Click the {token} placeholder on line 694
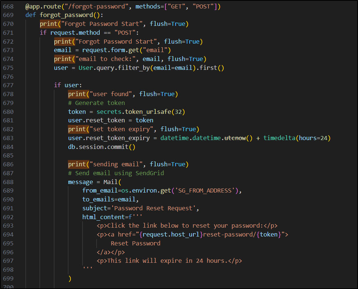The image size is (358, 289). 269,235
